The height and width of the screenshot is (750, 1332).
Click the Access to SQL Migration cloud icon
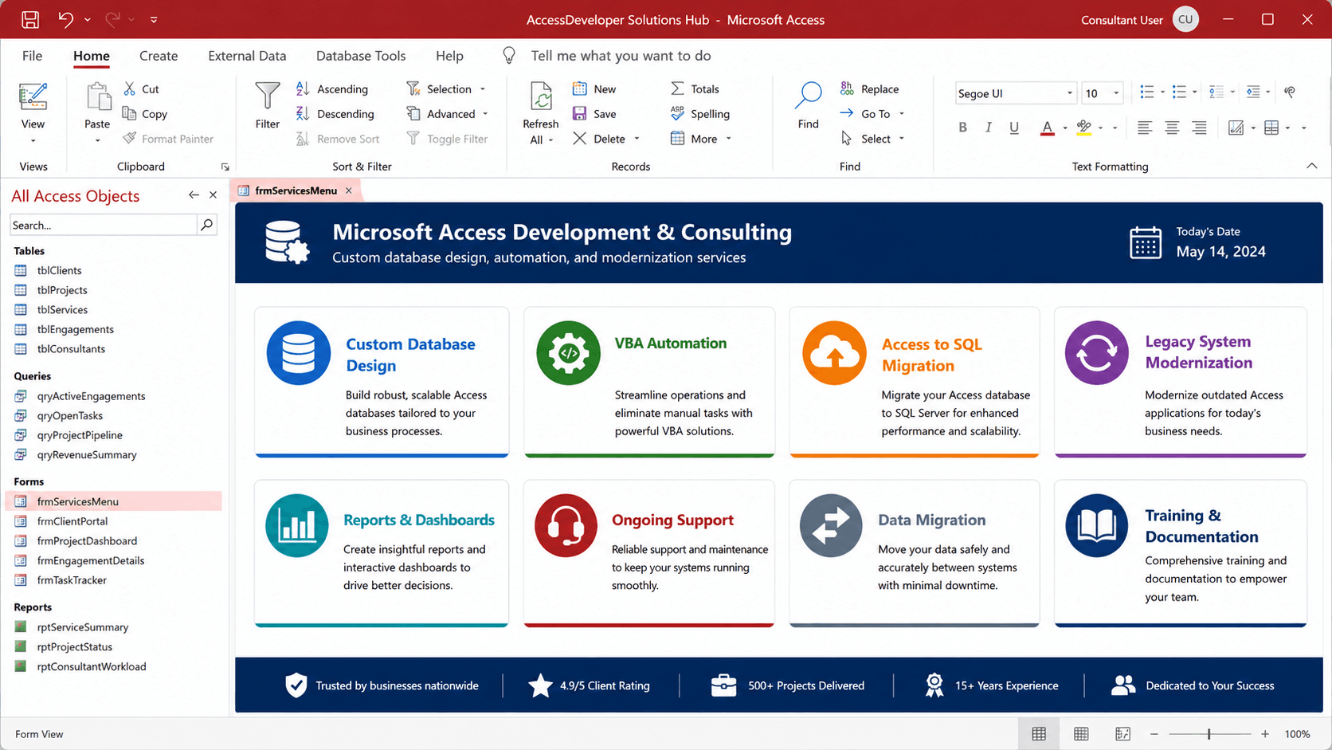834,353
